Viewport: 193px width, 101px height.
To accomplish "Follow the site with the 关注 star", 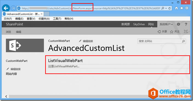I will [175, 32].
